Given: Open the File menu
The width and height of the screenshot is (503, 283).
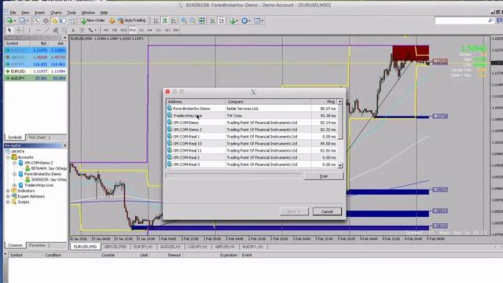Looking at the screenshot, I should 13,13.
